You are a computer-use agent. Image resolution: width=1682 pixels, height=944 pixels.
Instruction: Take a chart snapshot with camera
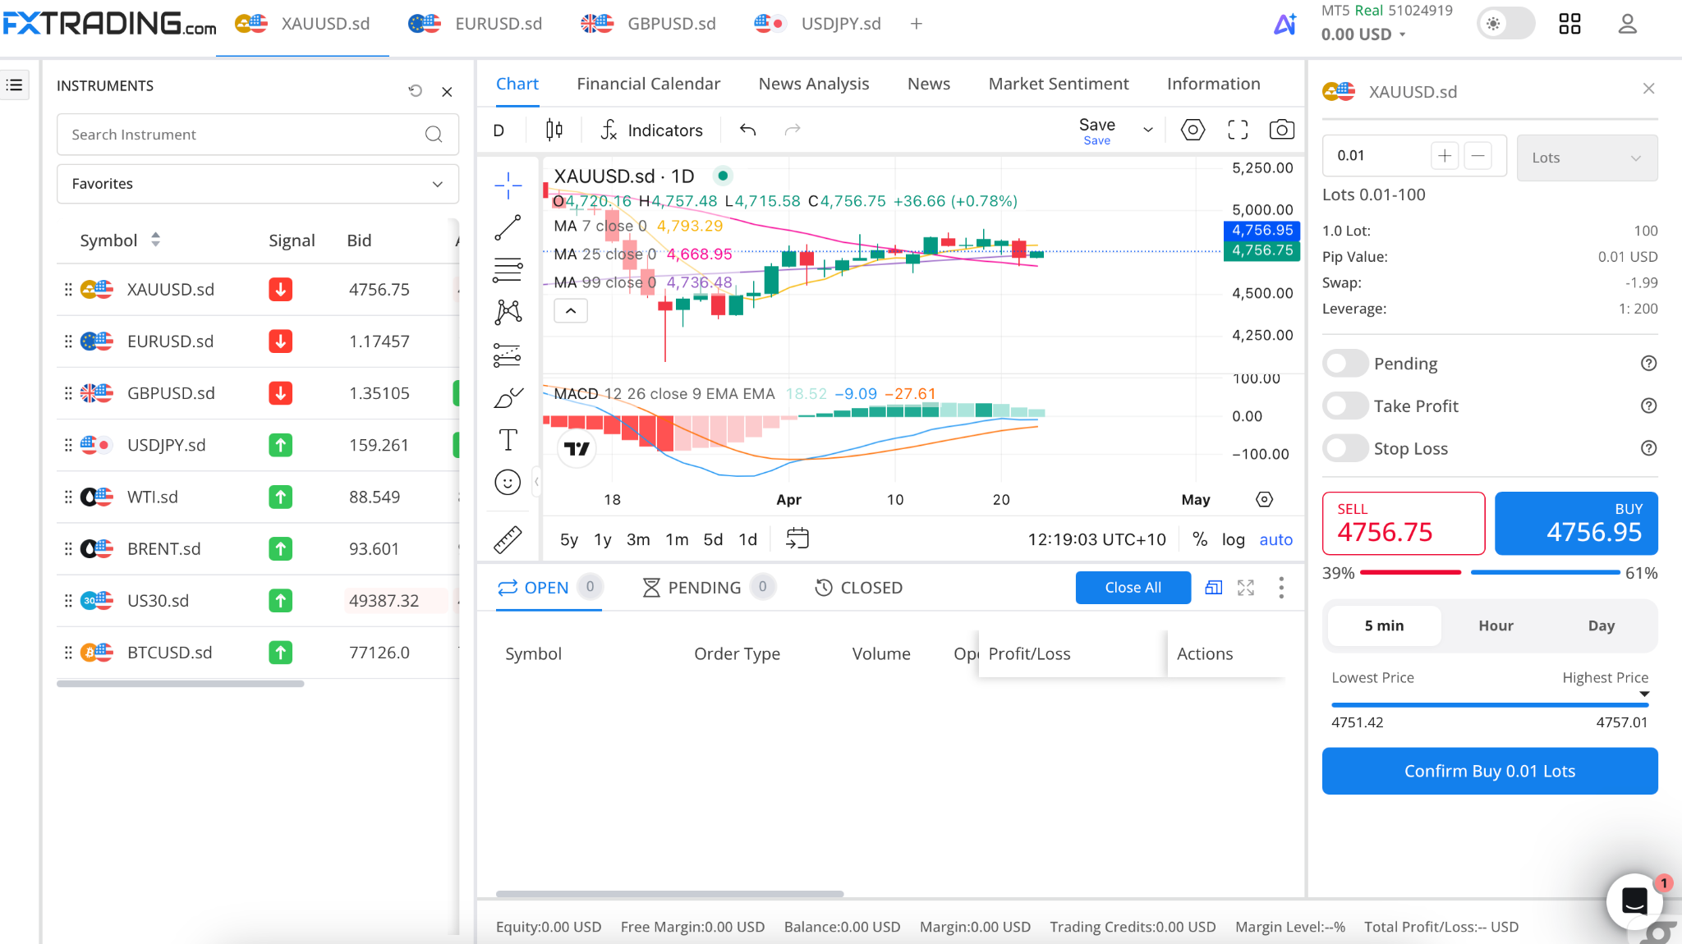1282,130
